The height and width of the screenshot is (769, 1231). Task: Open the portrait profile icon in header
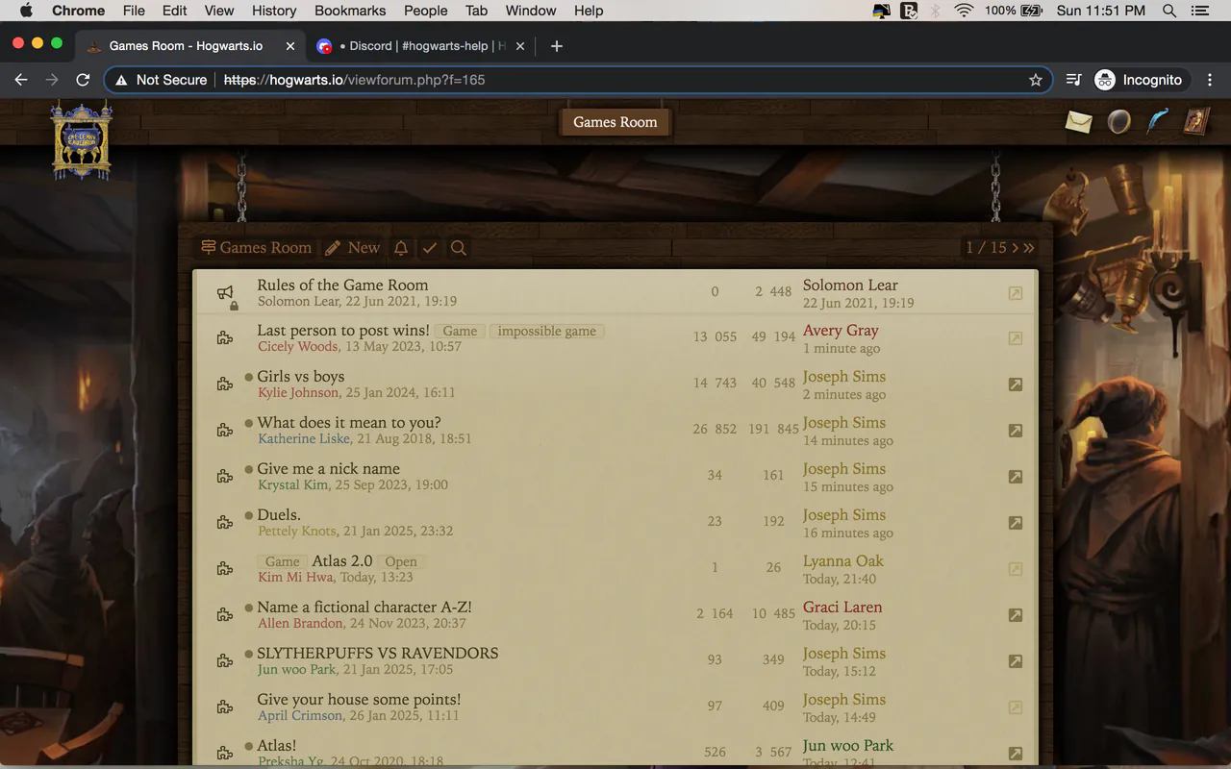click(1196, 121)
